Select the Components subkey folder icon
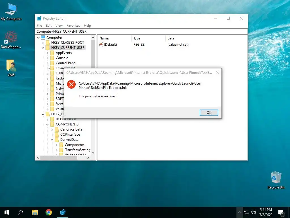290x218 pixels. tap(61, 145)
